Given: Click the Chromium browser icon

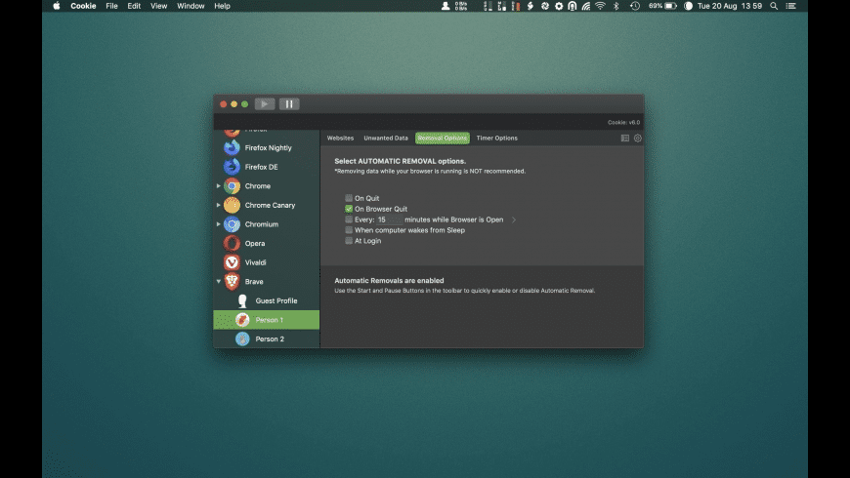Looking at the screenshot, I should pos(232,224).
